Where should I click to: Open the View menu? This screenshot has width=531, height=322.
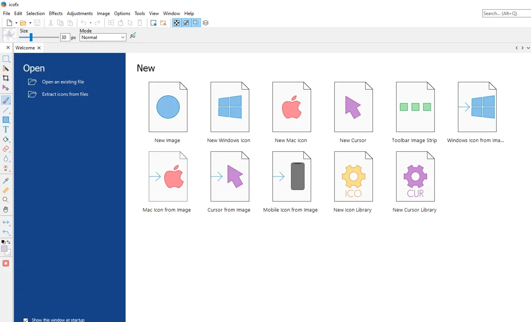point(154,14)
